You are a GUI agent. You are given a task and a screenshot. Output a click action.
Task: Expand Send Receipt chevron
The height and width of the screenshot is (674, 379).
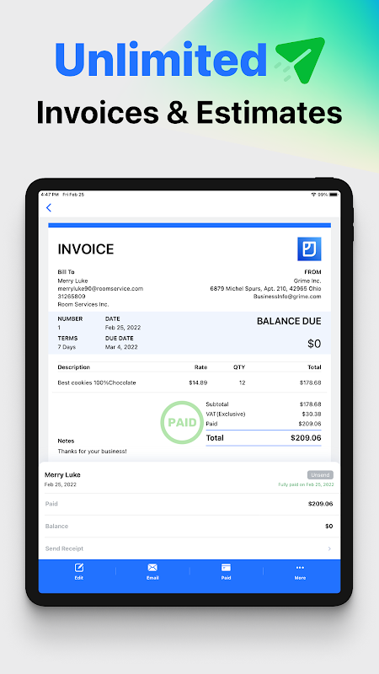329,548
